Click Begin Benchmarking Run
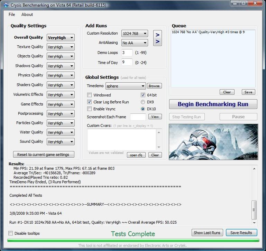Viewport: 266px width, 251px height. coord(213,104)
